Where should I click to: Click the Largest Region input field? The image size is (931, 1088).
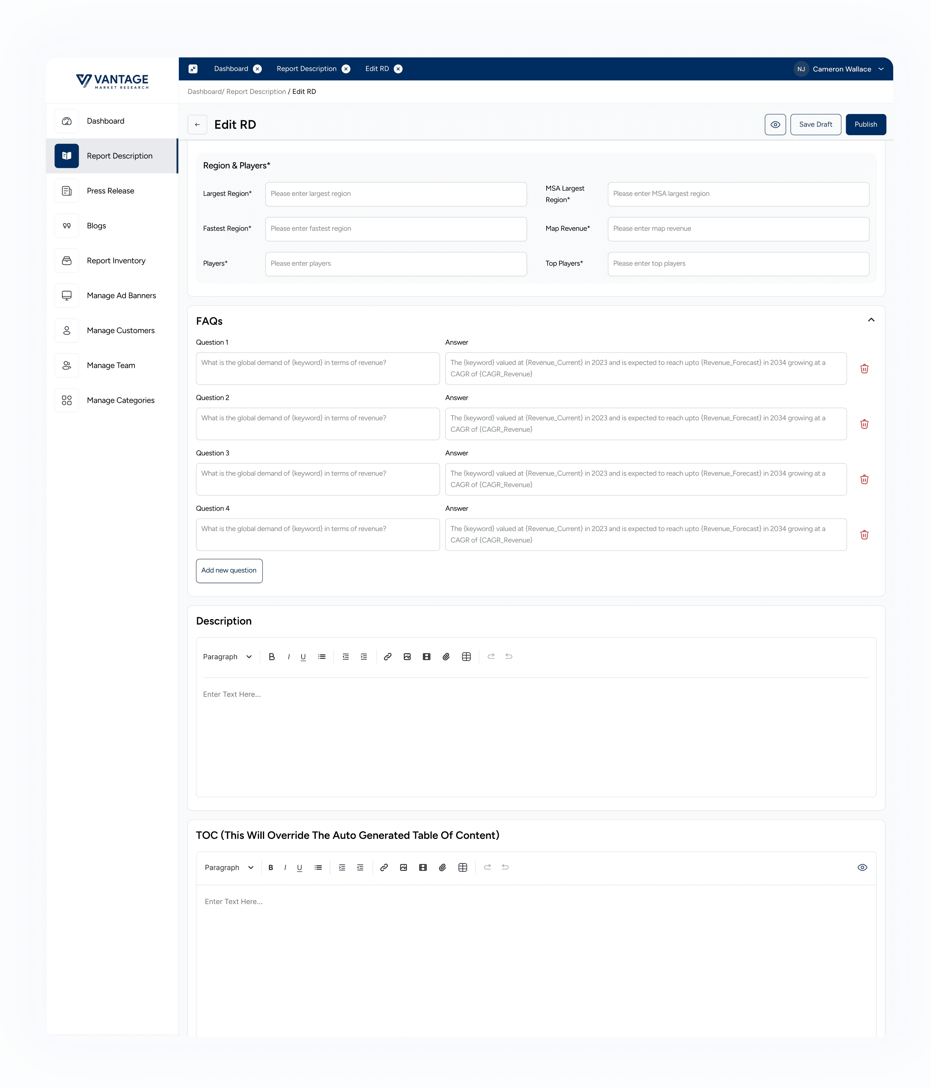click(x=395, y=194)
